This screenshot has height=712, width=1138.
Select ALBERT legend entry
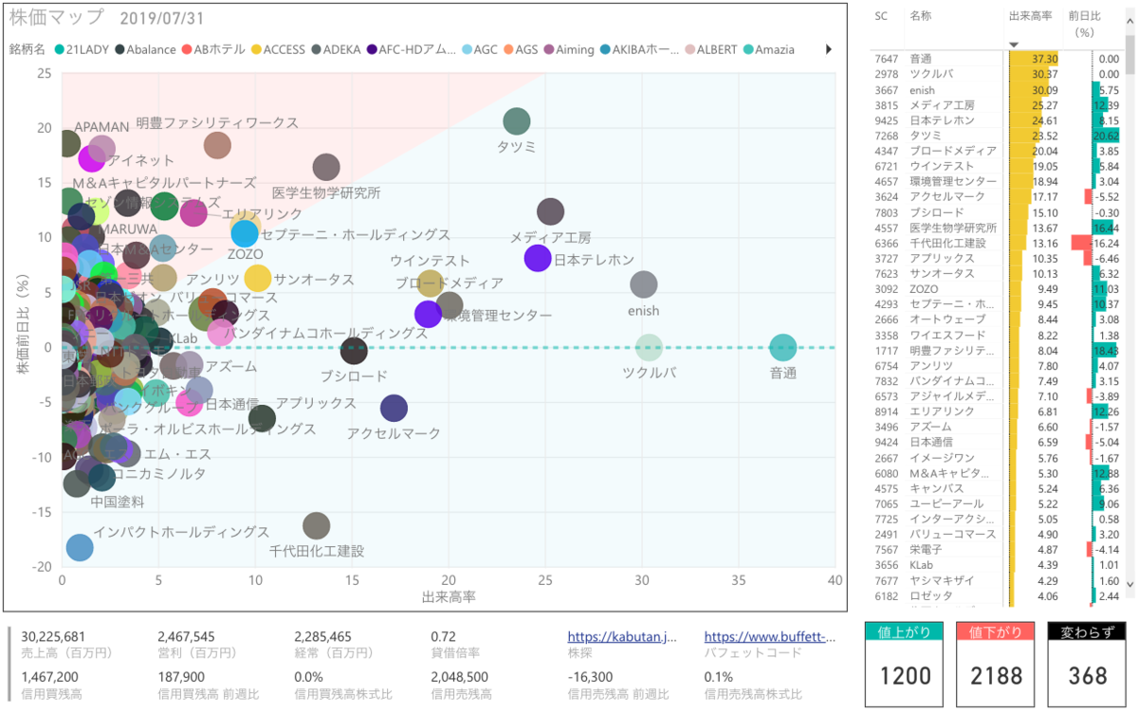point(709,49)
